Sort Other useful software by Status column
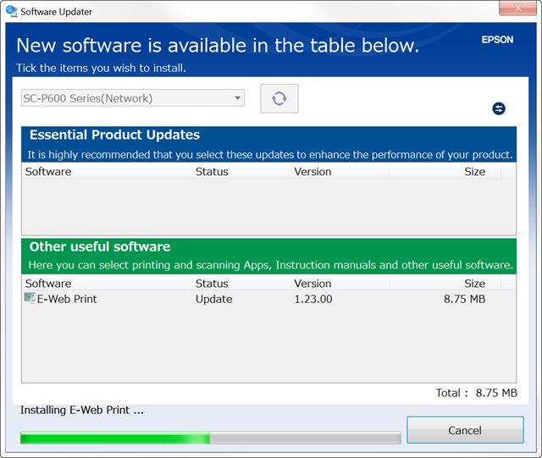 tap(241, 284)
